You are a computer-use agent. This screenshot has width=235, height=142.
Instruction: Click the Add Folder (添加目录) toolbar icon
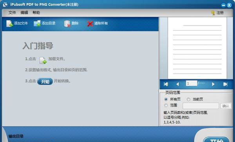click(37, 23)
